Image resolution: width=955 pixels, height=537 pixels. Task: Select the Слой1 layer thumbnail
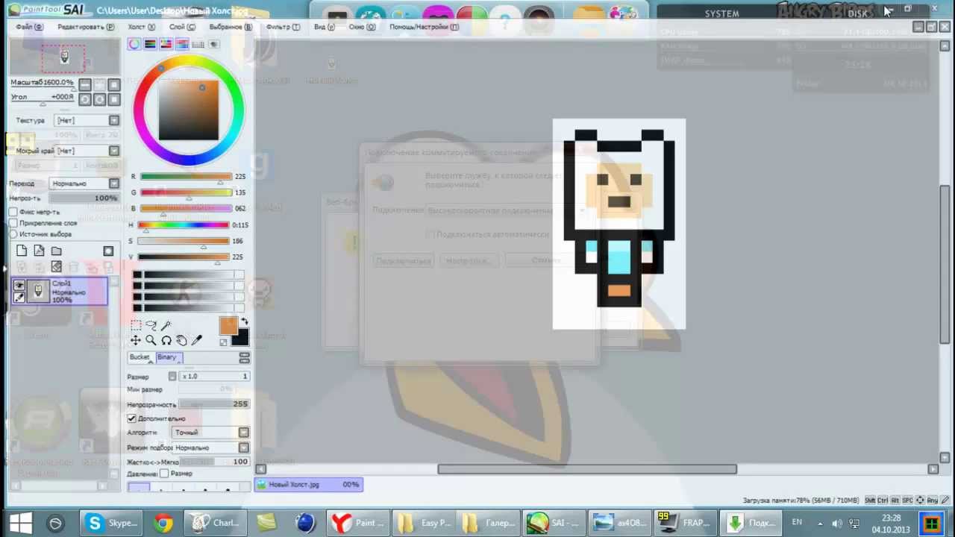tap(38, 291)
